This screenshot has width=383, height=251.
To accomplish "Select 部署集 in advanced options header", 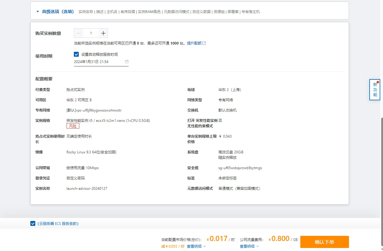I will tap(233, 12).
